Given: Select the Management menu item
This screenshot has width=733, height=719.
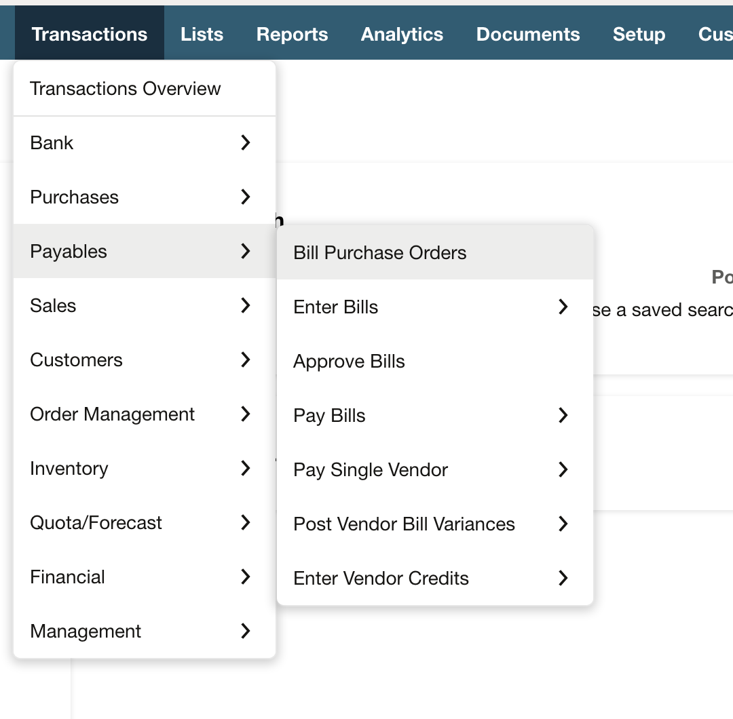Looking at the screenshot, I should click(x=145, y=631).
